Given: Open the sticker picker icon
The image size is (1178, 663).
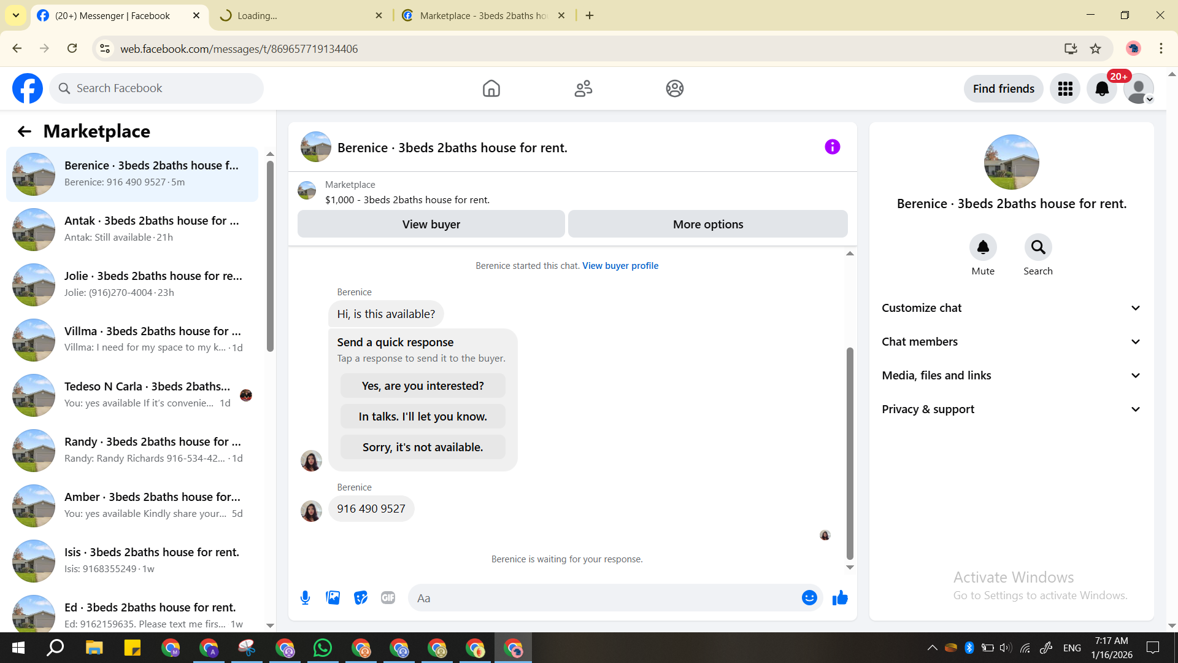Looking at the screenshot, I should pos(361,598).
